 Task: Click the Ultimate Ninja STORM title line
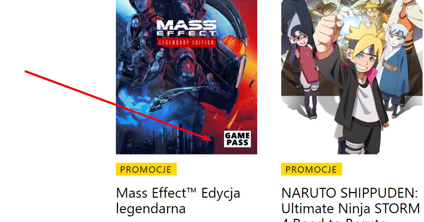(x=351, y=209)
